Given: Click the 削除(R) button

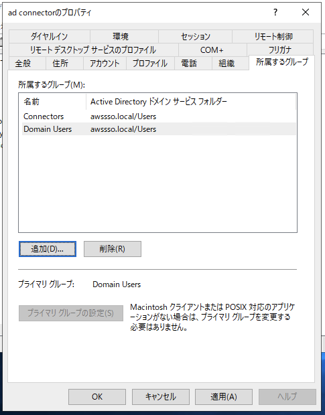Looking at the screenshot, I should pos(113,249).
